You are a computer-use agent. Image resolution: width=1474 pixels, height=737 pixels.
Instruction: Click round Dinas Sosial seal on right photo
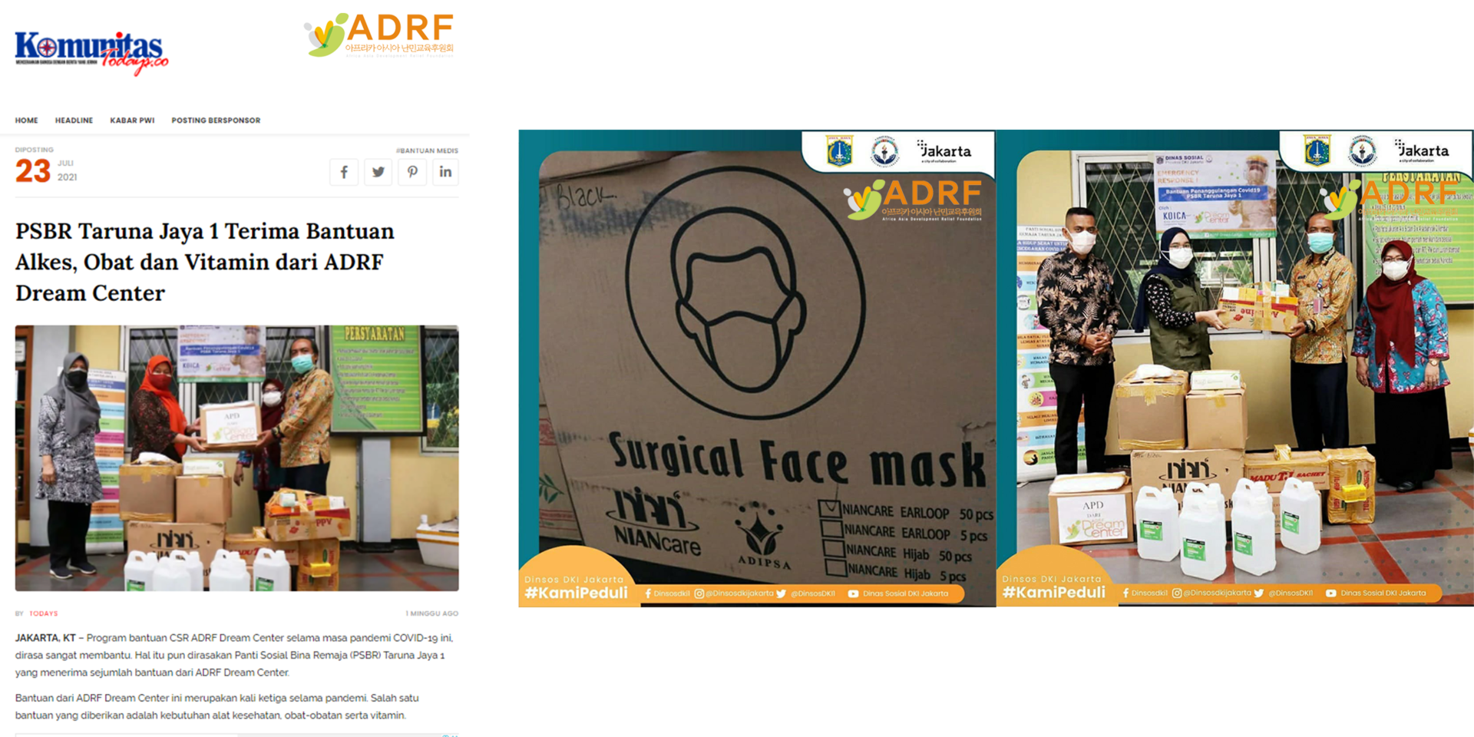pyautogui.click(x=1363, y=150)
